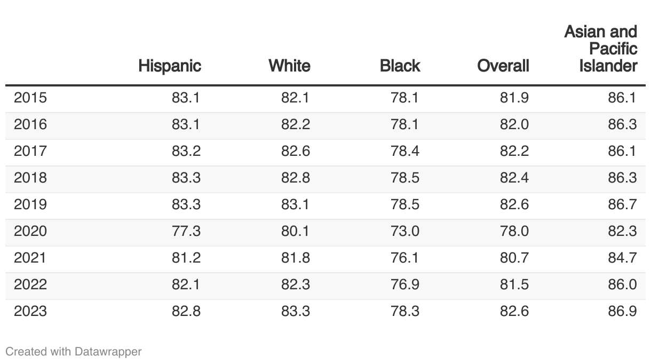This screenshot has width=651, height=364.
Task: Select the 2017 row label
Action: (x=30, y=151)
